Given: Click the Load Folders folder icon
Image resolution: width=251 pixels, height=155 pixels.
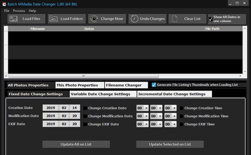Looking at the screenshot, I should click(54, 19).
